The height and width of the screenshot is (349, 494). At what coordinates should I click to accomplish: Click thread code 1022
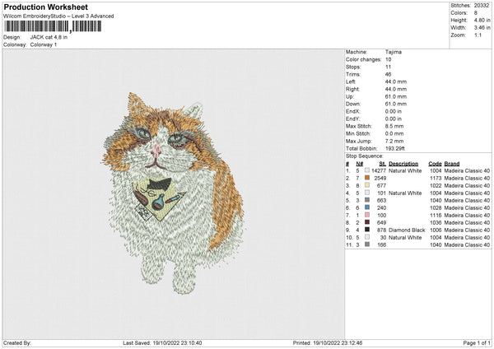[436, 185]
